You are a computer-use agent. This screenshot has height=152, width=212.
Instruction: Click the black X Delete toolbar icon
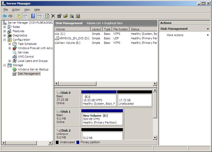(x=53, y=16)
